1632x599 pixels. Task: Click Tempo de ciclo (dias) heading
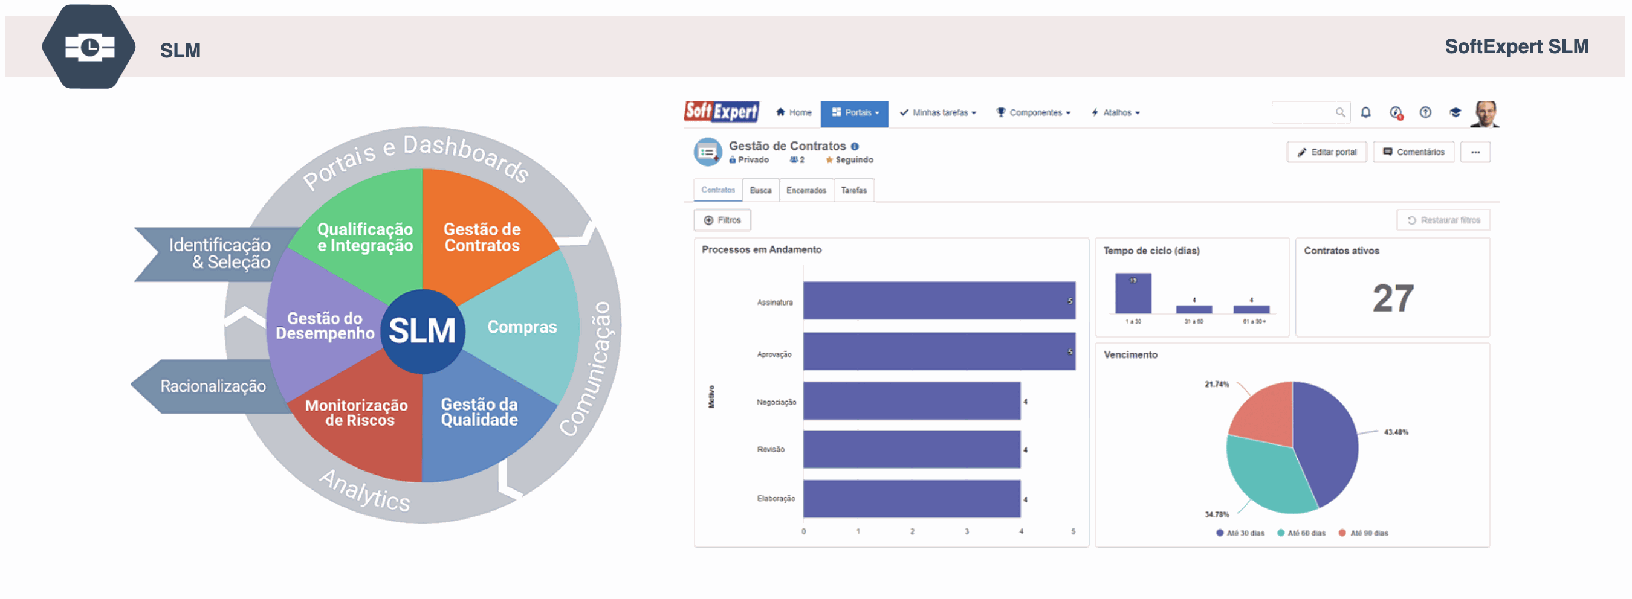pyautogui.click(x=1151, y=251)
